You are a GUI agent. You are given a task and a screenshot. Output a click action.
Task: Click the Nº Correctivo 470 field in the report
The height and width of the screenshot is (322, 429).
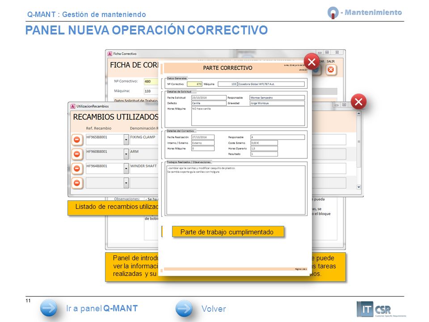tap(194, 84)
